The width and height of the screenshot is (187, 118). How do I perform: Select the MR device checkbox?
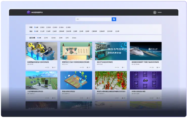coord(59,38)
